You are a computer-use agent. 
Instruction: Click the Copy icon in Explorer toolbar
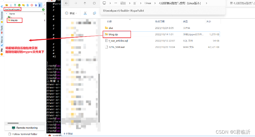coord(94,13)
